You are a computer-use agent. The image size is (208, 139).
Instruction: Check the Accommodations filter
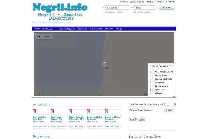tap(151, 72)
